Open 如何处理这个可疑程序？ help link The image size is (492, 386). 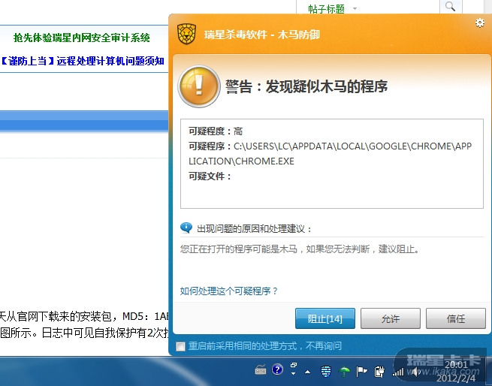point(229,291)
